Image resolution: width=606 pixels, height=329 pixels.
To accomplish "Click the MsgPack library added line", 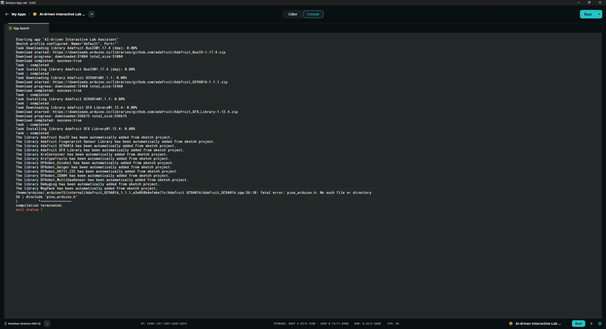I will [x=86, y=188].
